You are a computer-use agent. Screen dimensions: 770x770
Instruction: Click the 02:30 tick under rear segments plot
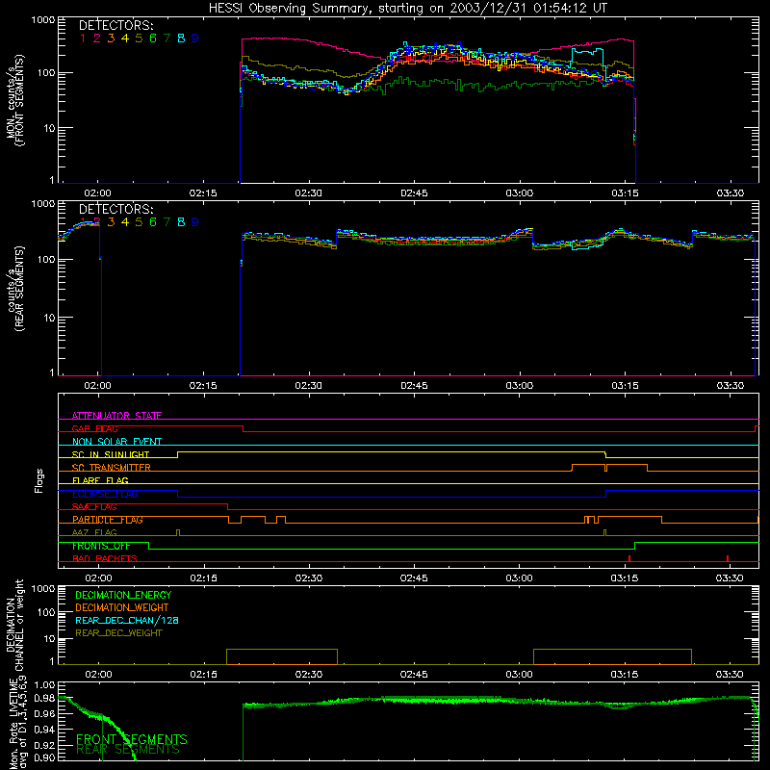click(308, 386)
